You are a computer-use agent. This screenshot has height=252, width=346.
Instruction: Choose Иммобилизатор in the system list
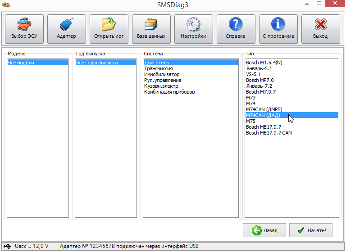tap(162, 74)
